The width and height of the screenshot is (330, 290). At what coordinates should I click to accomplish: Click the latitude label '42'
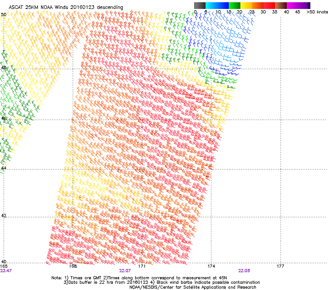click(x=4, y=215)
